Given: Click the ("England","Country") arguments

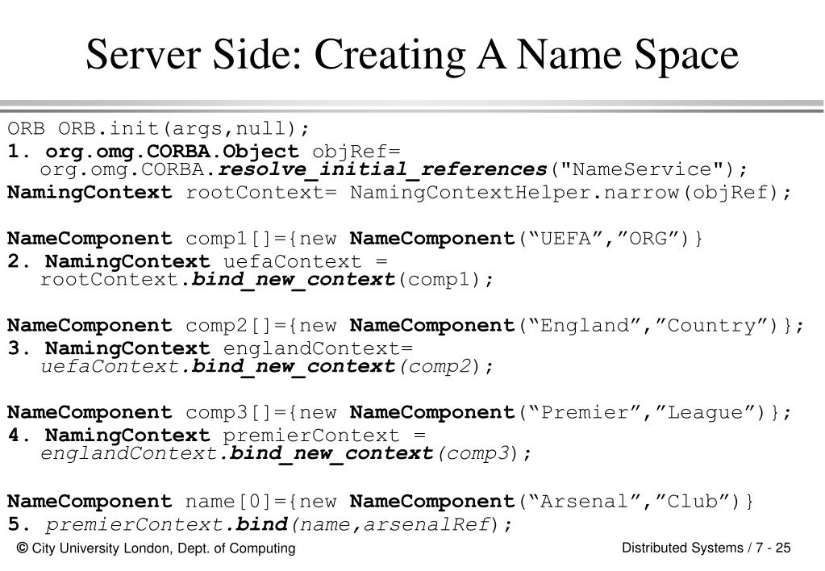Looking at the screenshot, I should point(648,326).
